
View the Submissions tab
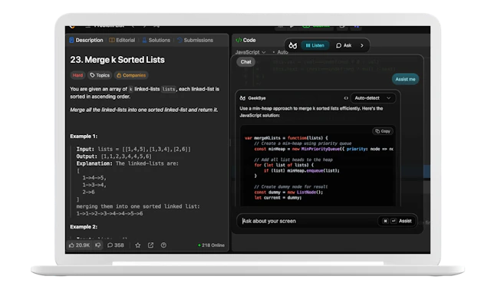[x=195, y=40]
